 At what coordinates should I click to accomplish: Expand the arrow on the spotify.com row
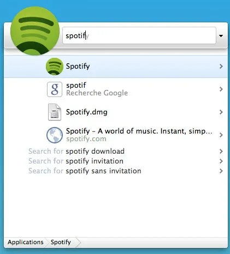[x=221, y=135]
